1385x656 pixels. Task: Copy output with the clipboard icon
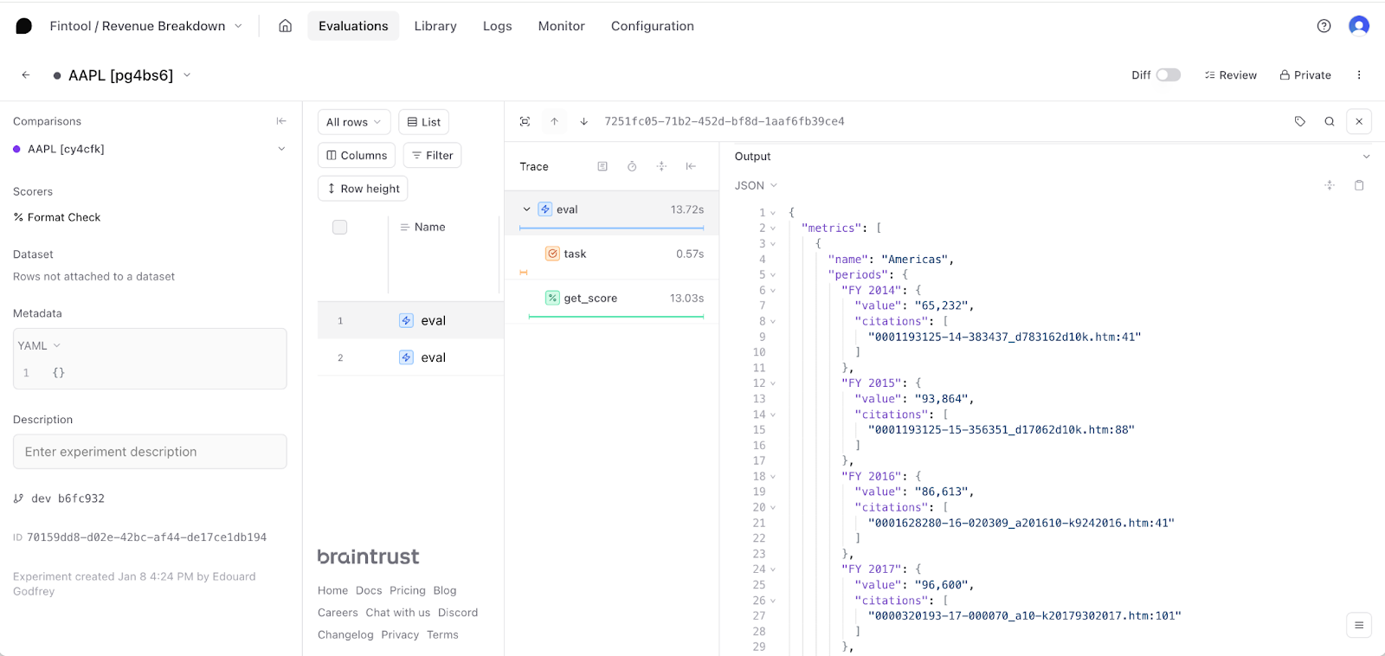[x=1359, y=185]
